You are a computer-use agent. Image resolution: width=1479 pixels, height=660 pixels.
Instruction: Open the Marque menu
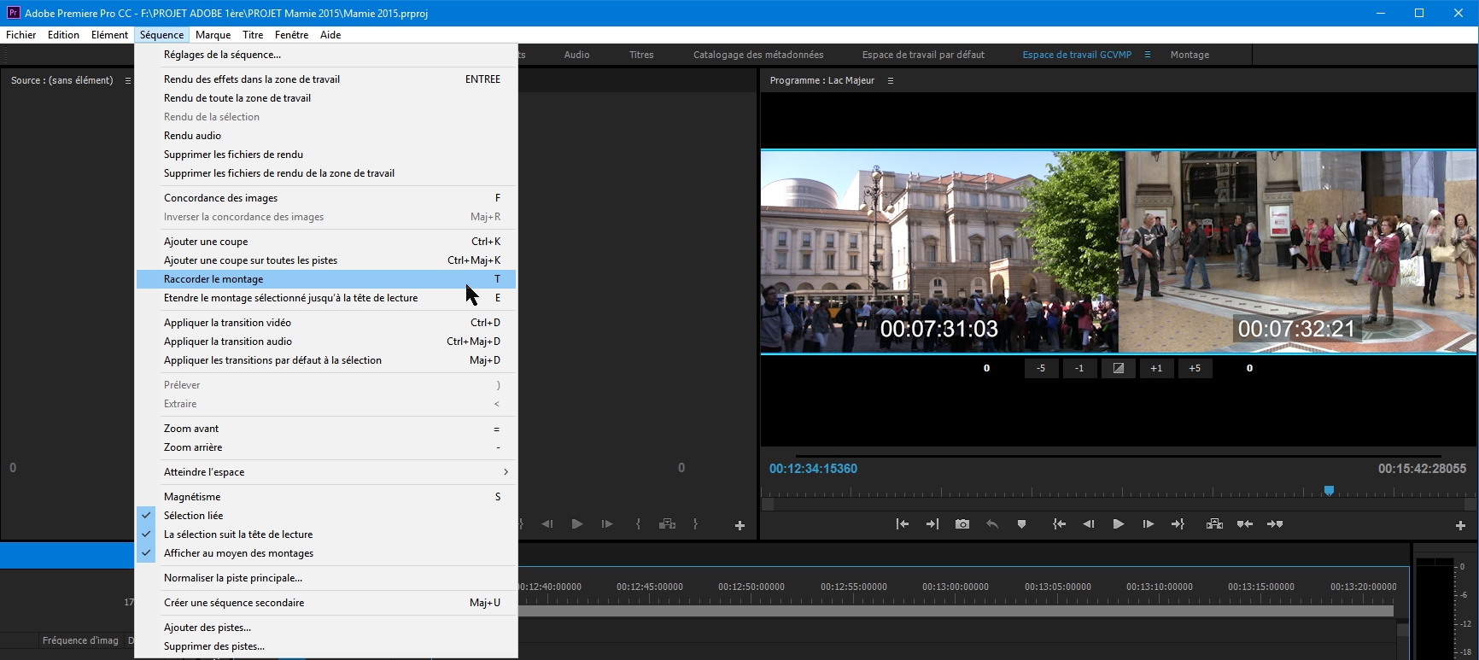[213, 35]
